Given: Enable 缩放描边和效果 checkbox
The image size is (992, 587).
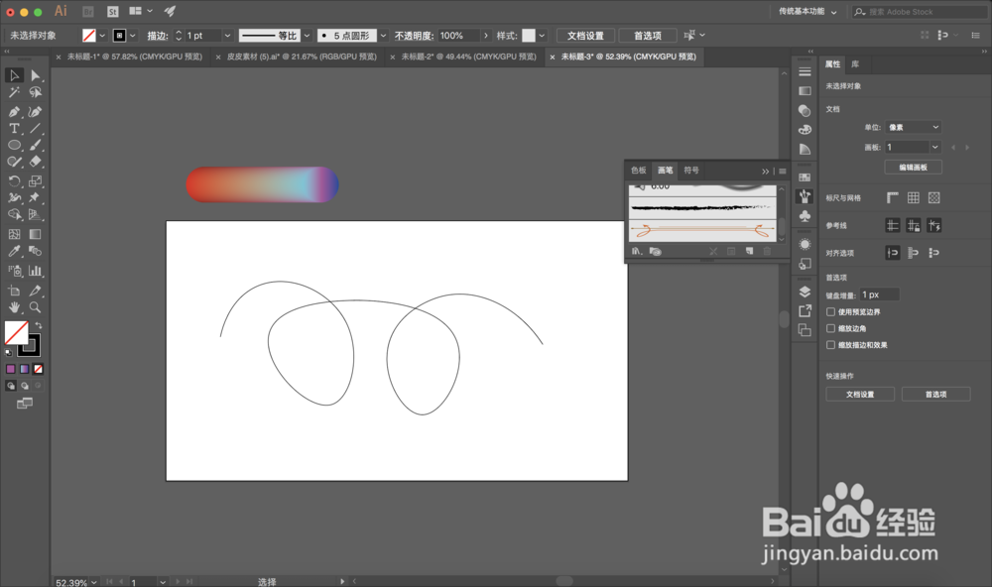Looking at the screenshot, I should click(x=830, y=345).
